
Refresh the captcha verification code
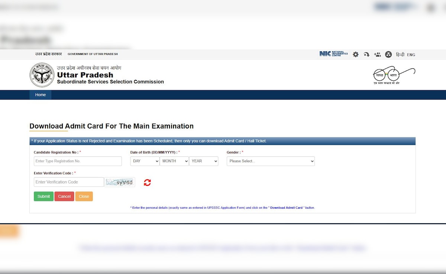[148, 182]
